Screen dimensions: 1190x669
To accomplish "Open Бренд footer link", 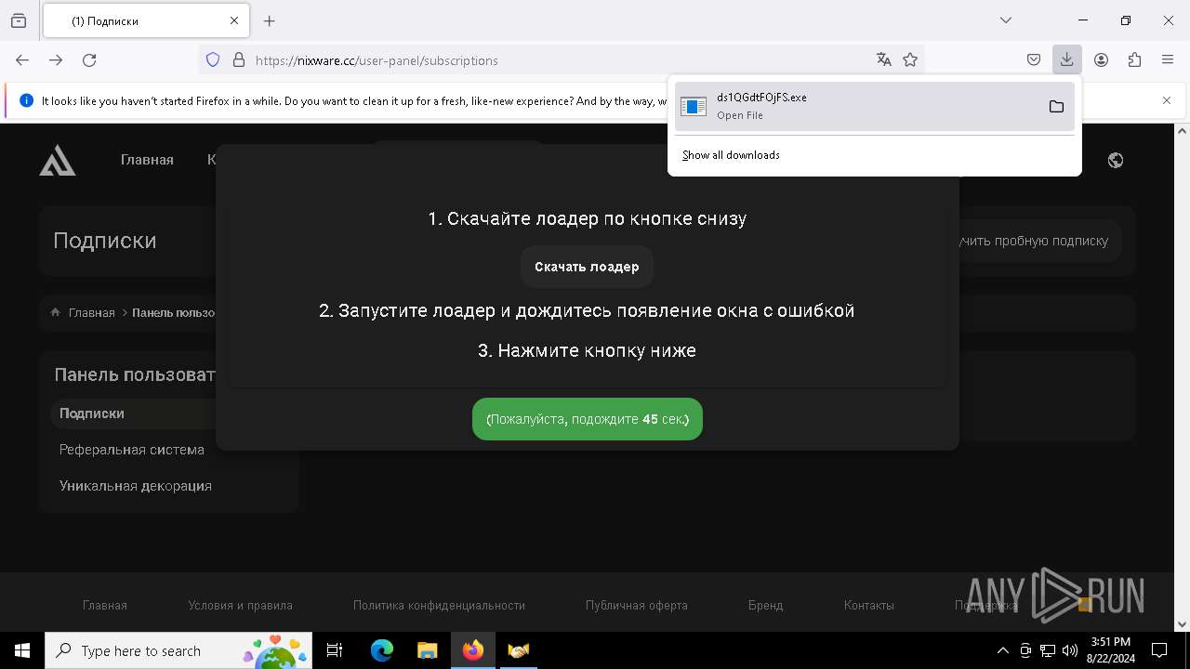I will (765, 605).
